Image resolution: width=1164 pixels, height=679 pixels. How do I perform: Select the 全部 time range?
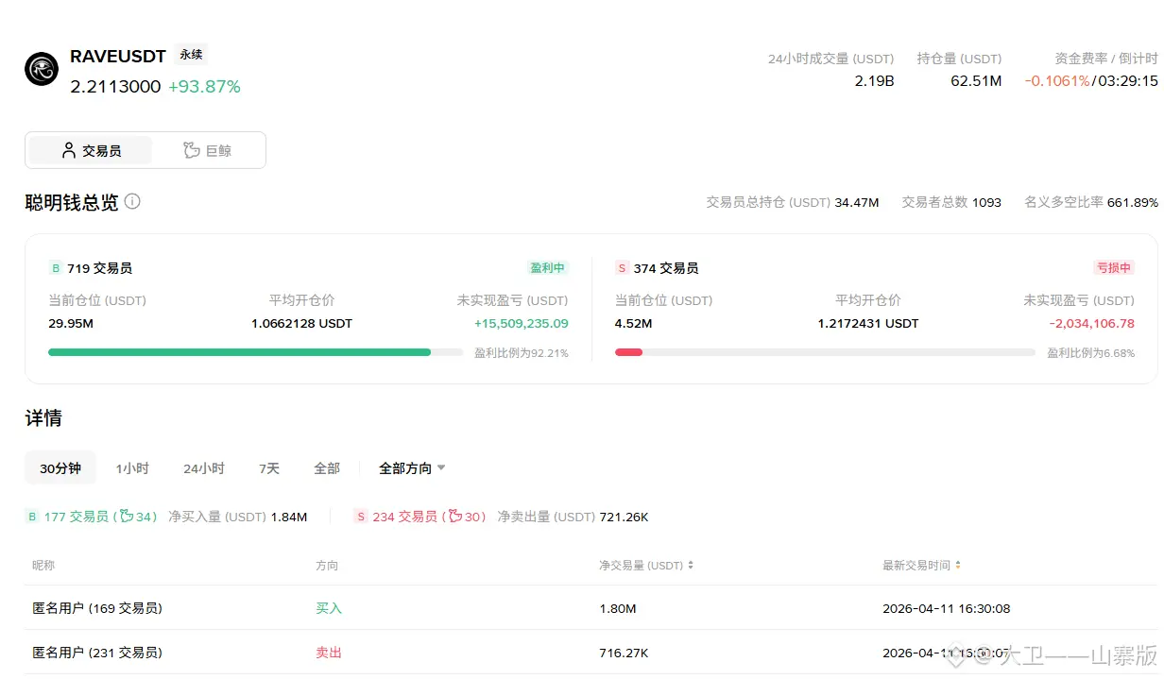point(327,468)
